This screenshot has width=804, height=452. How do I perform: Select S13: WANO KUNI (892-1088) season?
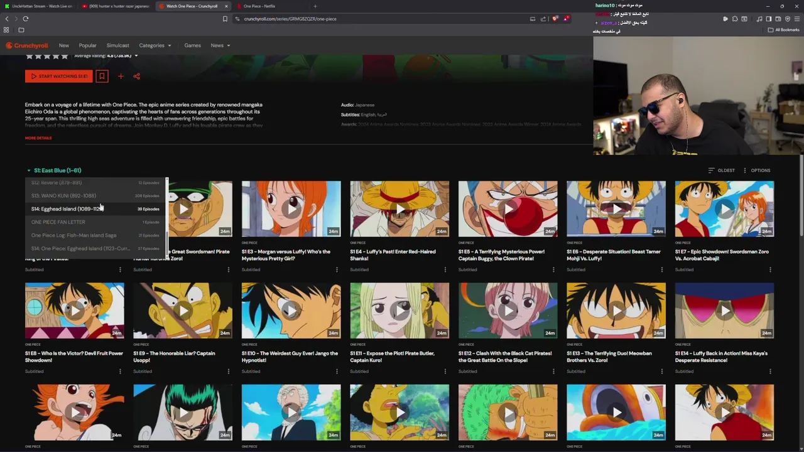coord(95,196)
